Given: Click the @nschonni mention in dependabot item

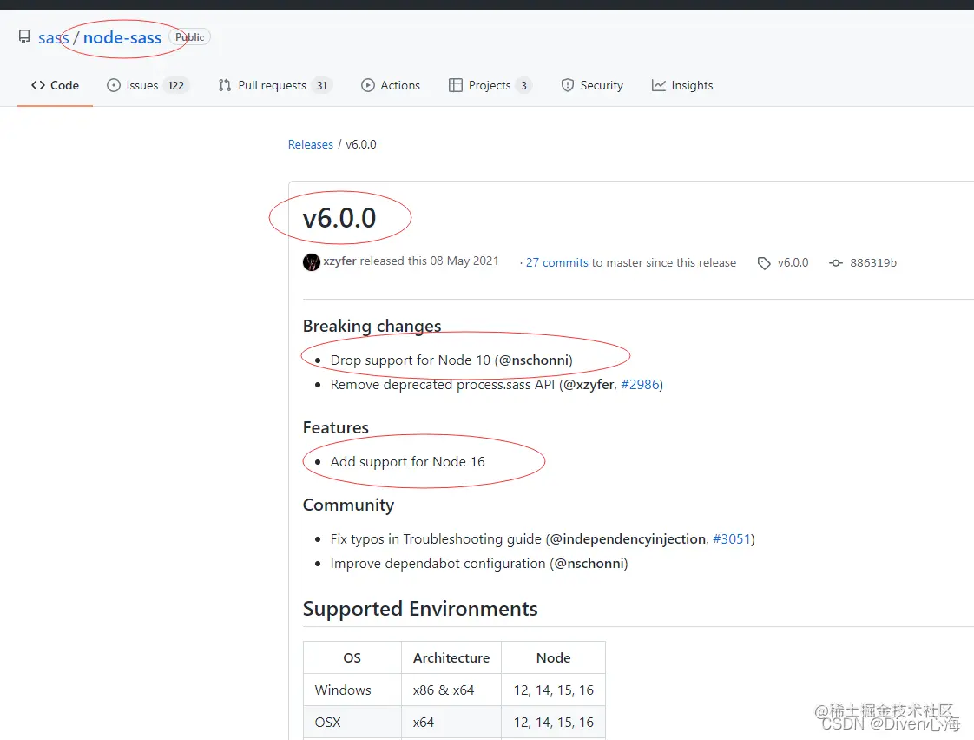Looking at the screenshot, I should (x=589, y=564).
